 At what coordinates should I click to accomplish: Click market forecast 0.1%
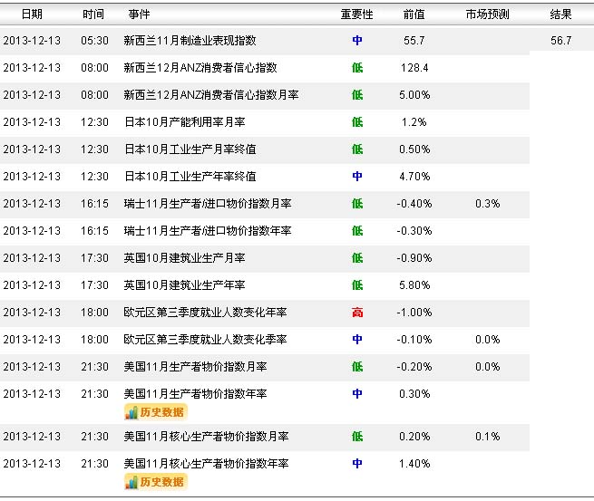click(x=488, y=437)
